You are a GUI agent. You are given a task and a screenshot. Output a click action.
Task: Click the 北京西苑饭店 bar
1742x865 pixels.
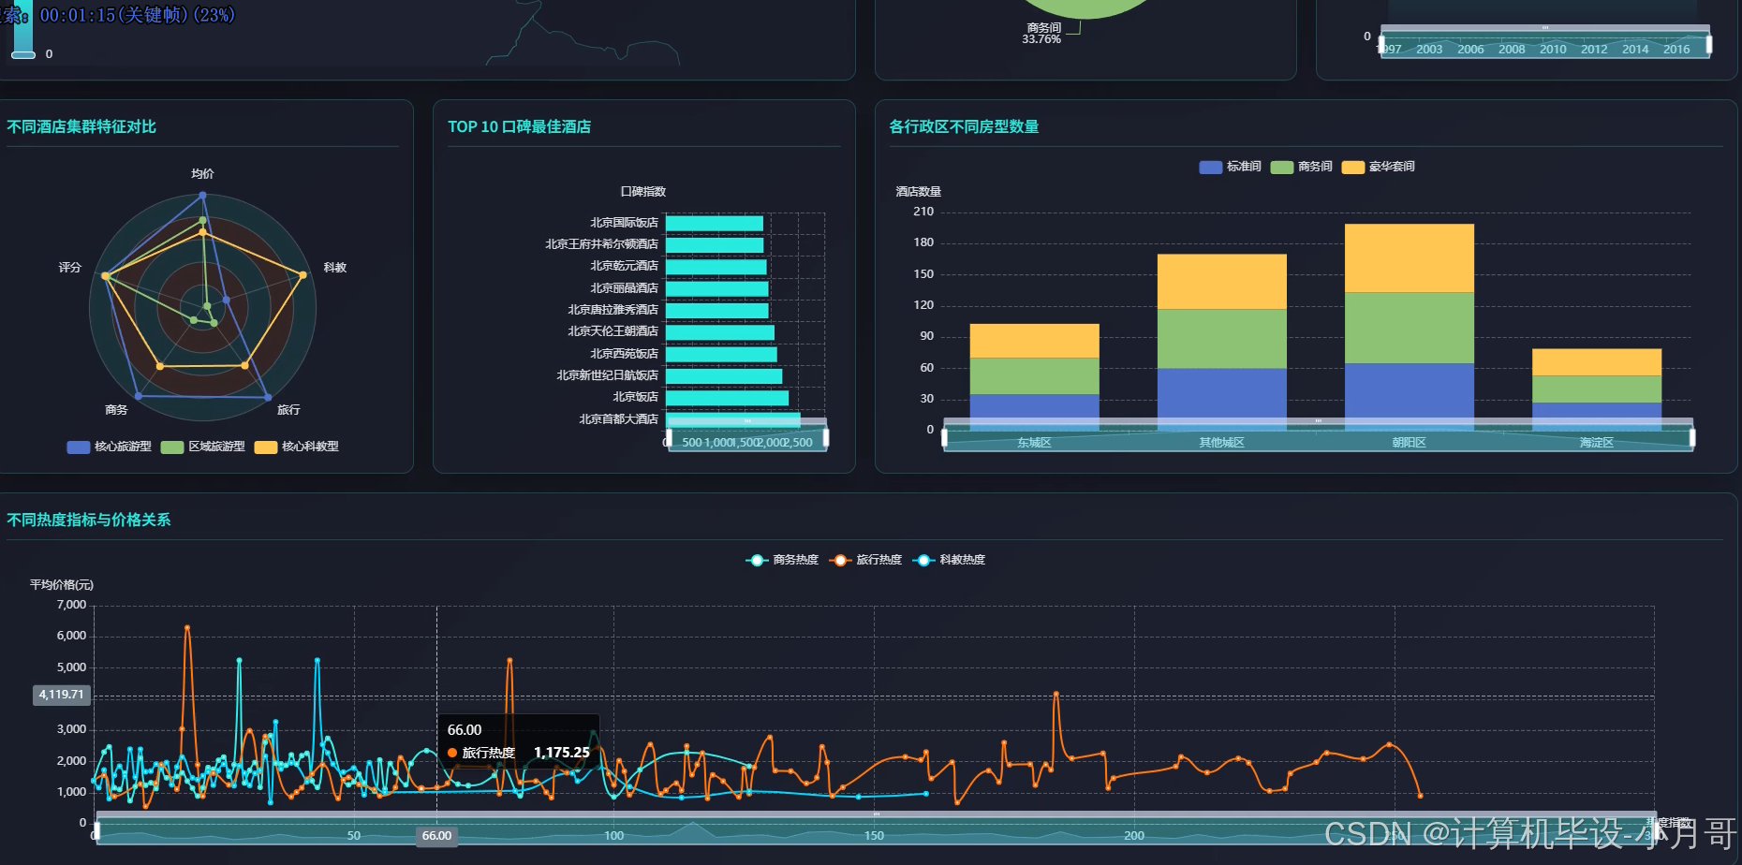[721, 354]
